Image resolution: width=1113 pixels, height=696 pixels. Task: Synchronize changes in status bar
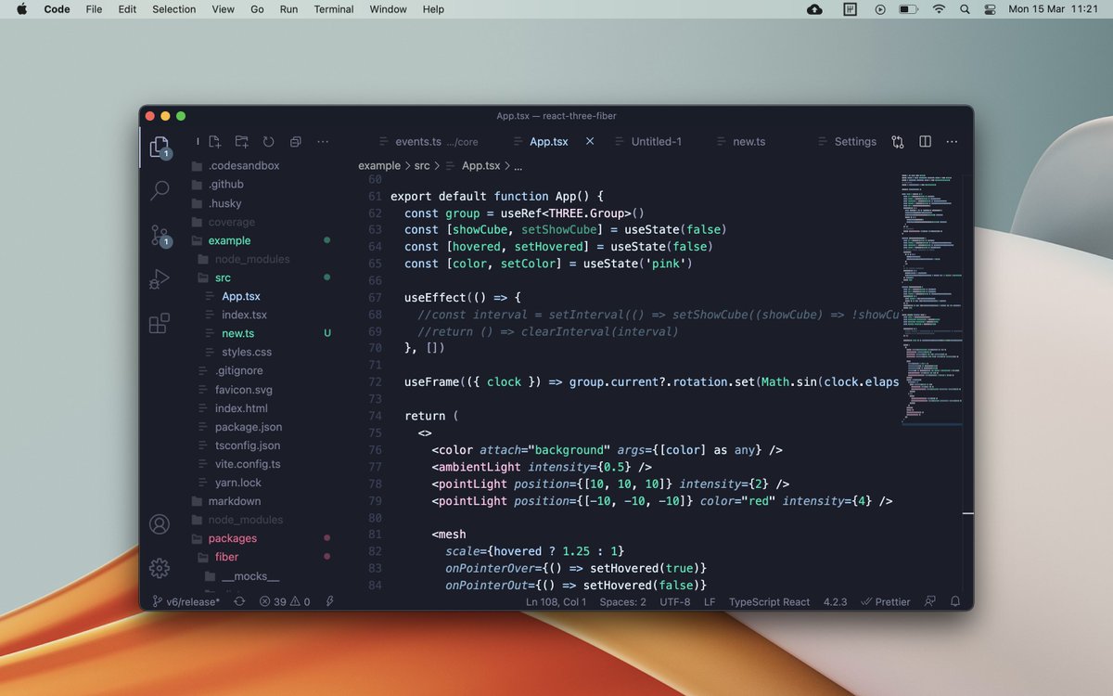point(239,601)
